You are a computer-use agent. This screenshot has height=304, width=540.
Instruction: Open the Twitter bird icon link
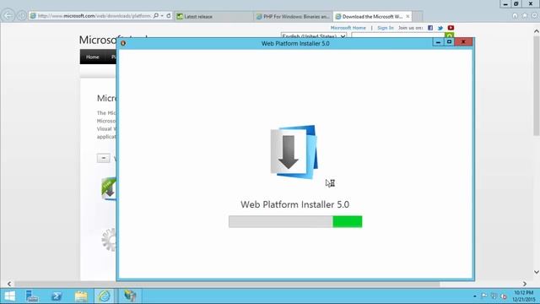tap(440, 28)
